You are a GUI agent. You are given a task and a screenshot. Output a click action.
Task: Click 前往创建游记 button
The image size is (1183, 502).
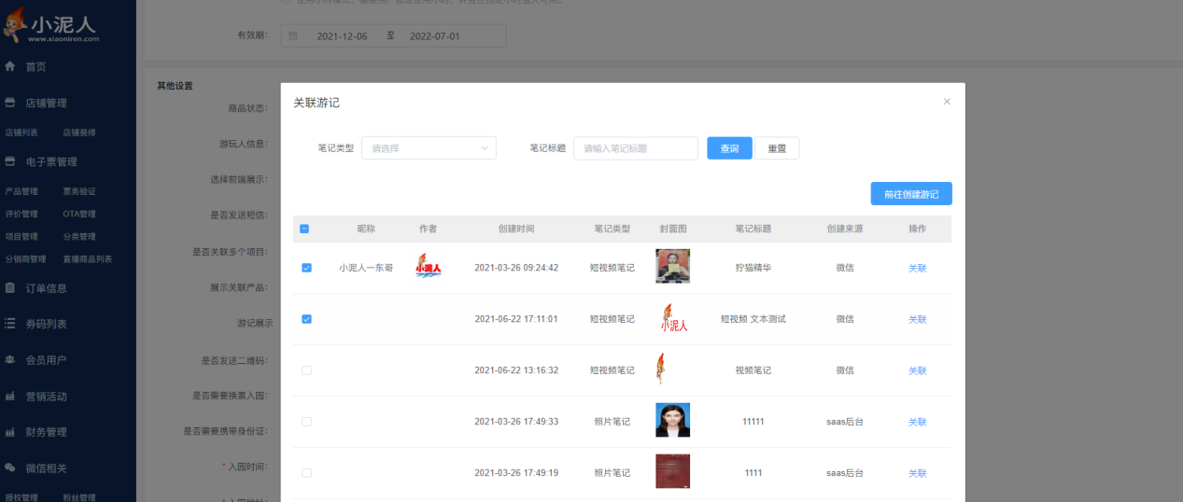(x=910, y=194)
